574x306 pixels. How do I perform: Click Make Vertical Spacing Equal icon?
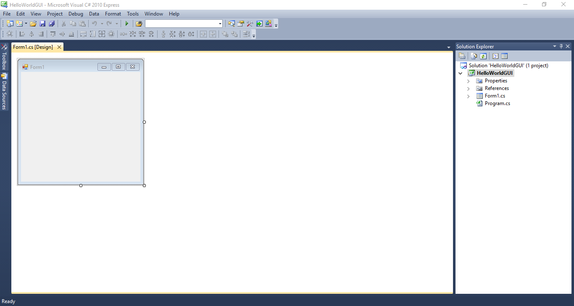[163, 34]
